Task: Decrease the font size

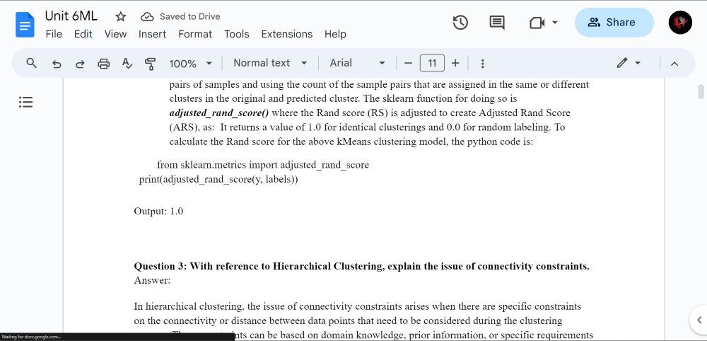Action: [409, 63]
